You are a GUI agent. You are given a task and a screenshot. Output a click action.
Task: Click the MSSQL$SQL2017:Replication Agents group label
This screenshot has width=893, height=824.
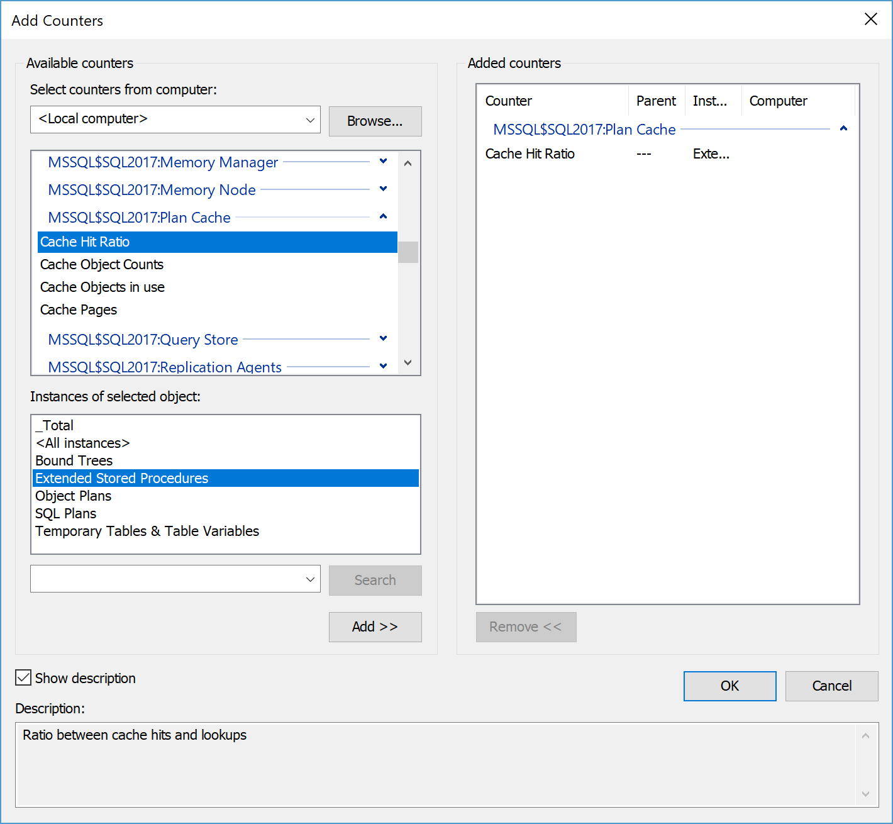pyautogui.click(x=165, y=367)
